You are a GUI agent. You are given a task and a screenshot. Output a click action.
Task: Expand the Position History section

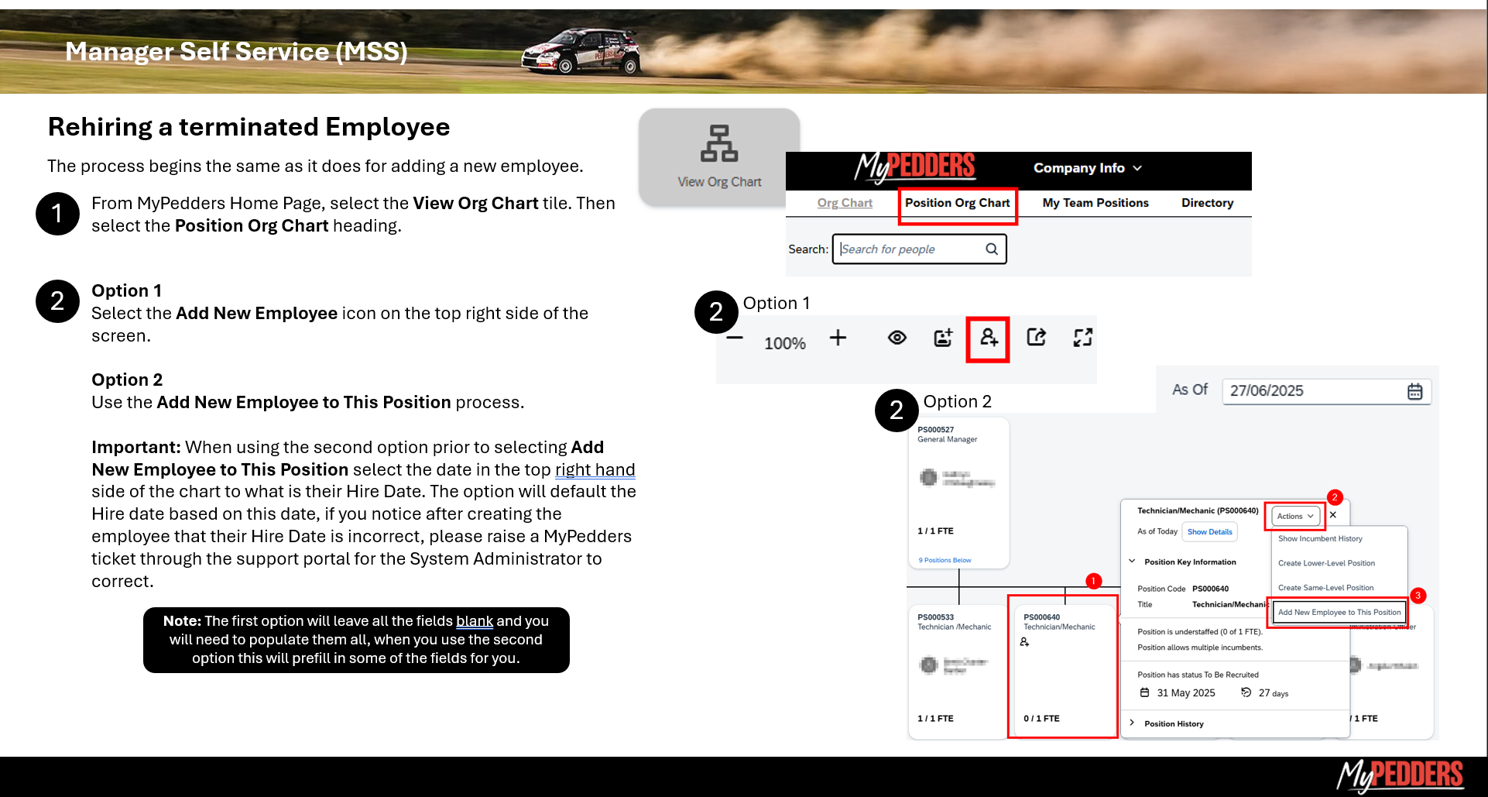[1132, 723]
